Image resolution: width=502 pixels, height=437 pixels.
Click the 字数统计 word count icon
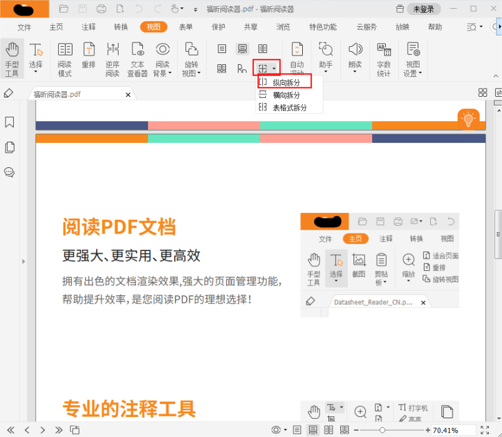pyautogui.click(x=383, y=57)
